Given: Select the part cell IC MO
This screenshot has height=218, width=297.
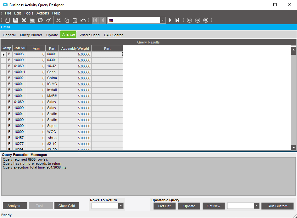Looking at the screenshot, I should (52, 84).
